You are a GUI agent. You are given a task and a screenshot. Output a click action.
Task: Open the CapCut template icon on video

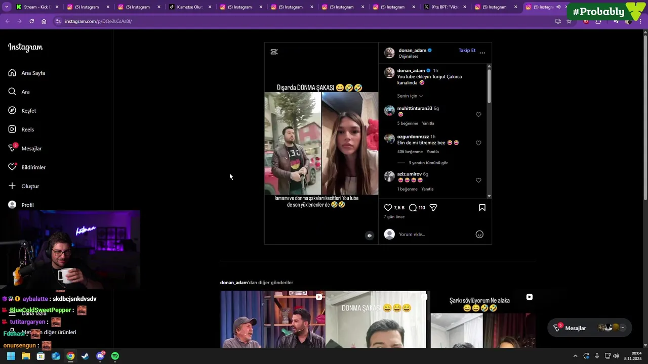(x=274, y=52)
